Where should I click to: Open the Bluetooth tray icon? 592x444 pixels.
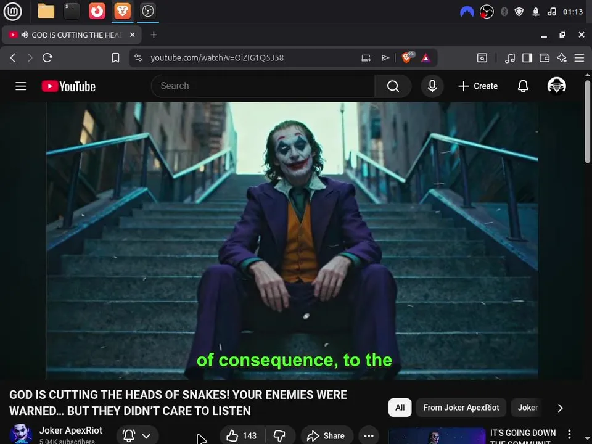tap(504, 12)
